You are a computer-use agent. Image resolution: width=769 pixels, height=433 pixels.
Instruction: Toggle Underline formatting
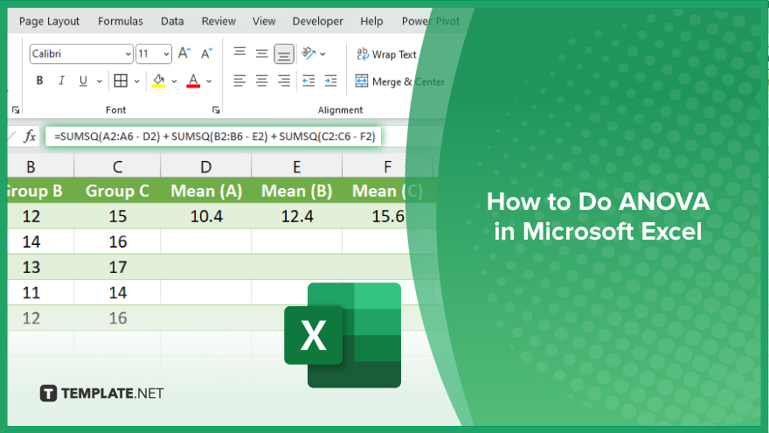point(83,81)
